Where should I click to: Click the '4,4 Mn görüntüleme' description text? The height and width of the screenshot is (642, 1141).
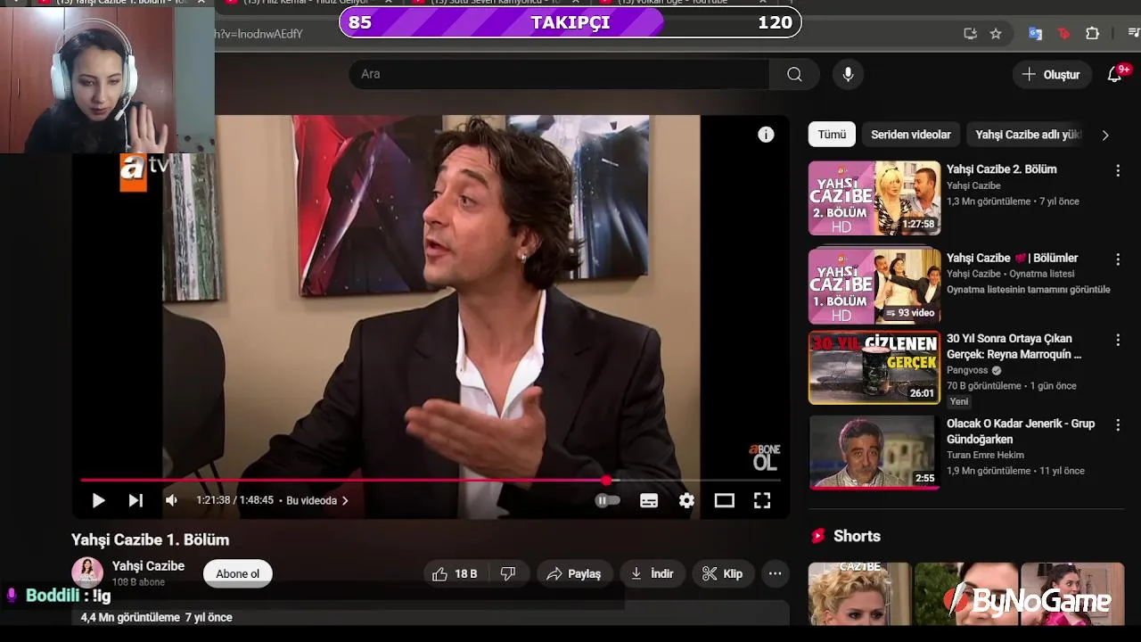pos(130,617)
